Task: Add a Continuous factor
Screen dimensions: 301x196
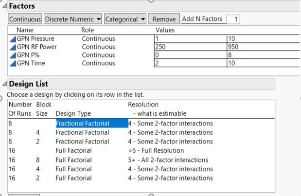Action: [25, 19]
